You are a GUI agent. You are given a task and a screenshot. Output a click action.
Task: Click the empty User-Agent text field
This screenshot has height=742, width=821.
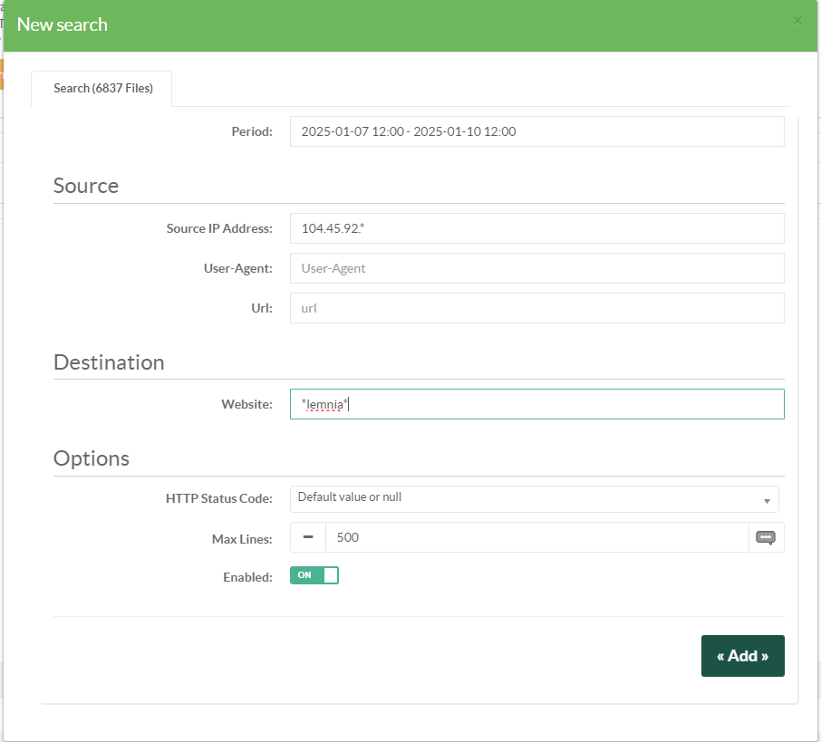pyautogui.click(x=536, y=268)
